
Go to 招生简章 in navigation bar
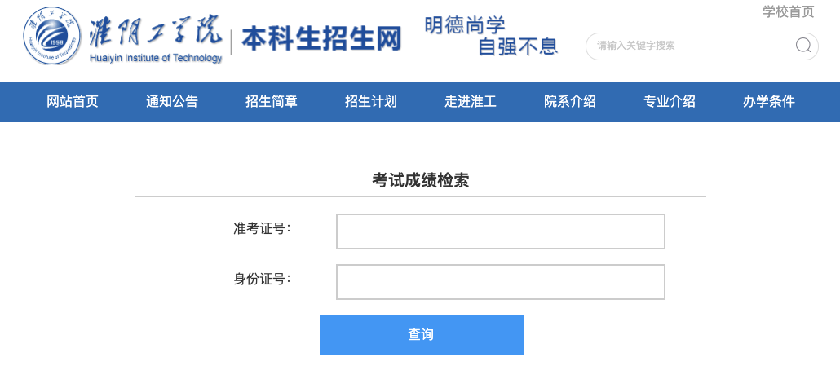coord(272,102)
